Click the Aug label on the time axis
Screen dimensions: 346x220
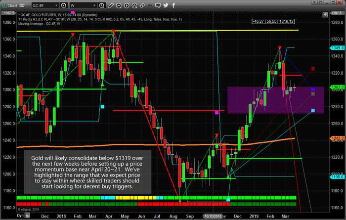tap(173, 216)
